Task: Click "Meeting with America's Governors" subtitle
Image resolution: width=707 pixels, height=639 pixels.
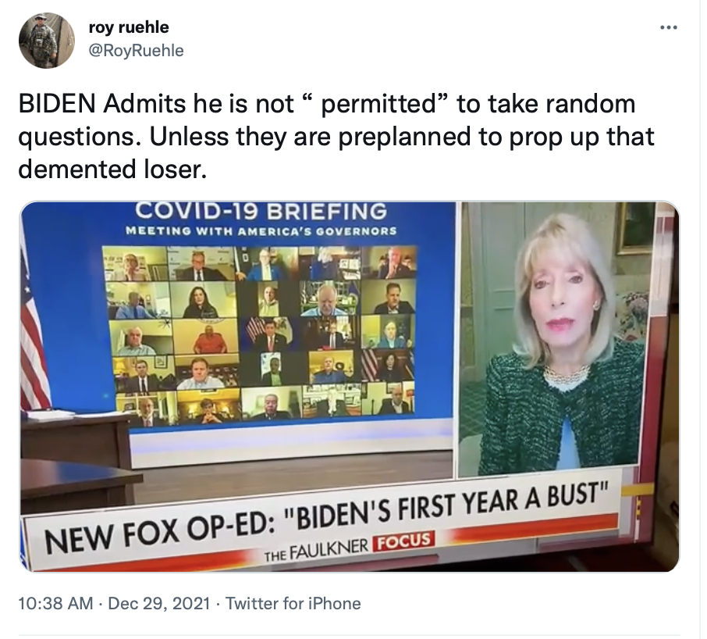Action: coord(261,231)
